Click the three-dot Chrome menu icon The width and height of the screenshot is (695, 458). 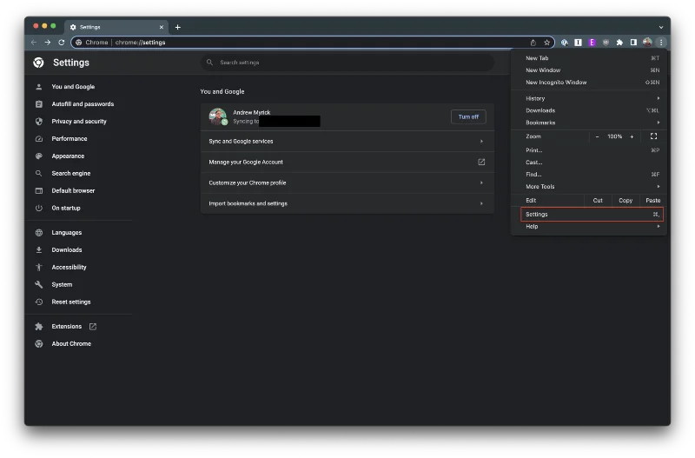[x=660, y=42]
